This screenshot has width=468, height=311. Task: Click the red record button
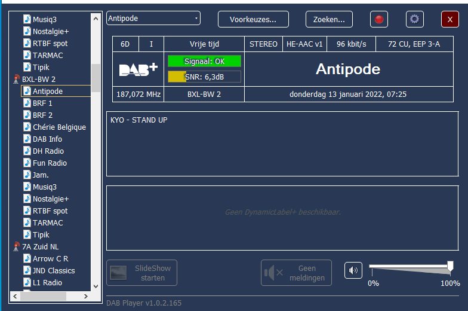pyautogui.click(x=378, y=19)
